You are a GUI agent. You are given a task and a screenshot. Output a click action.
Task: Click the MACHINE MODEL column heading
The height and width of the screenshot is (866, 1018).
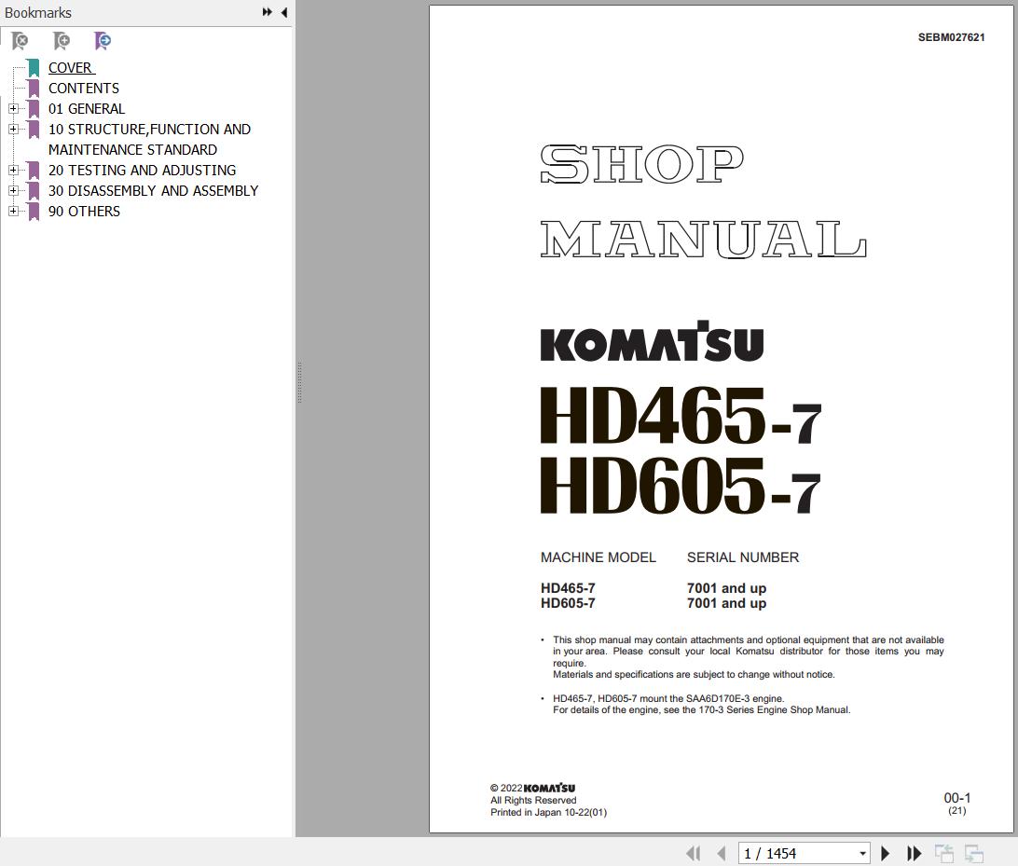tap(598, 557)
